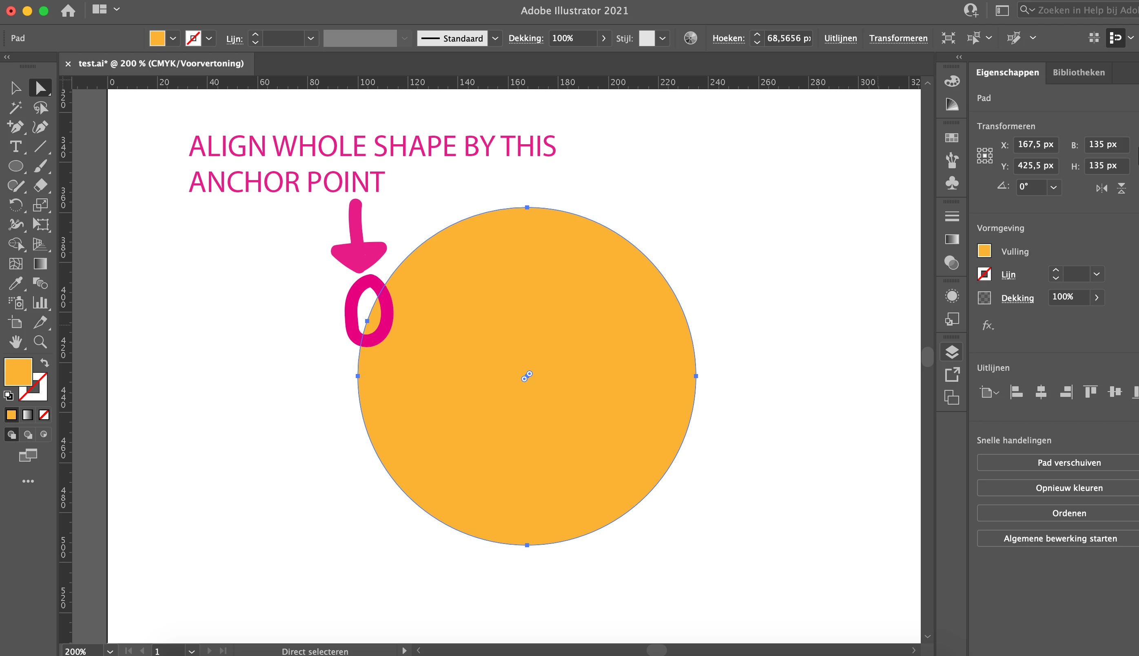Open the zoom level dropdown at 200%
This screenshot has height=656, width=1139.
pyautogui.click(x=110, y=651)
